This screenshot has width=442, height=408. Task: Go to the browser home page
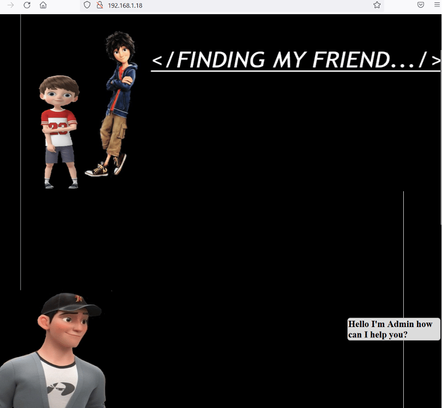(x=43, y=5)
